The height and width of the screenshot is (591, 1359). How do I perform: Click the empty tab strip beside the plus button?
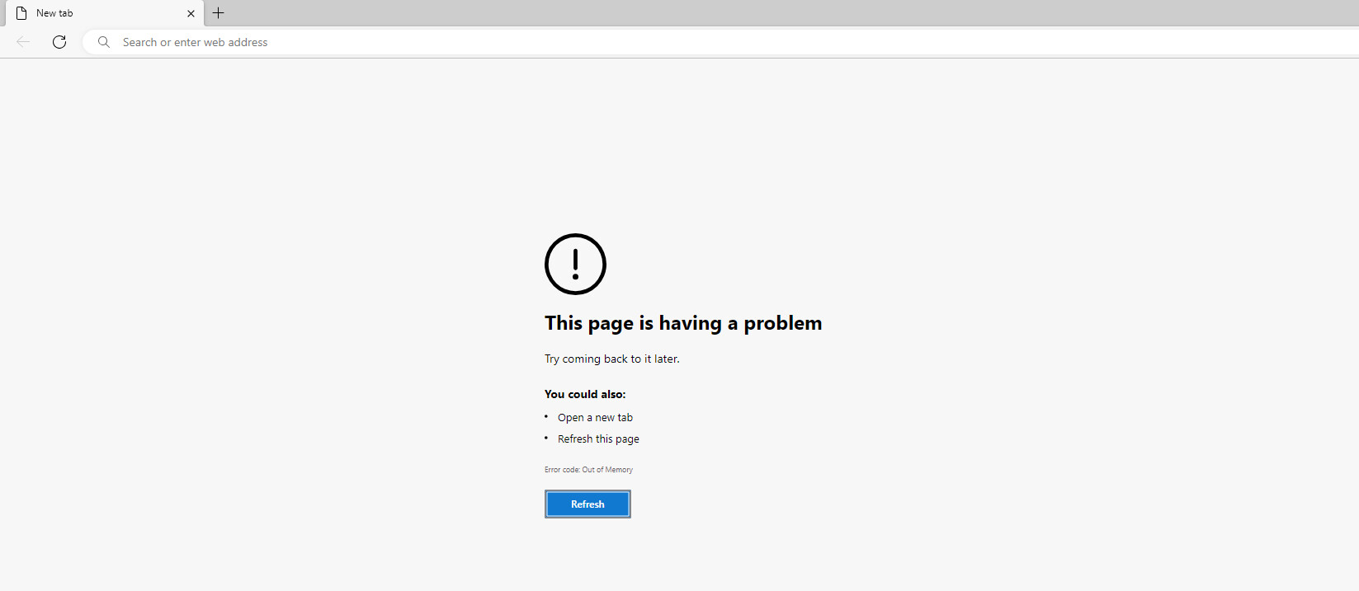click(x=792, y=13)
